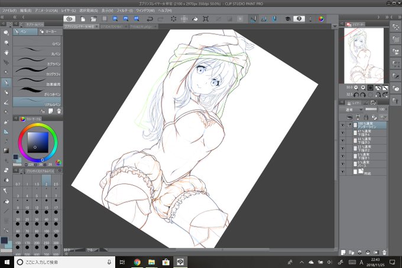Click the graduation cap tutorial icon
Image resolution: width=402 pixels, height=268 pixels.
[x=288, y=19]
